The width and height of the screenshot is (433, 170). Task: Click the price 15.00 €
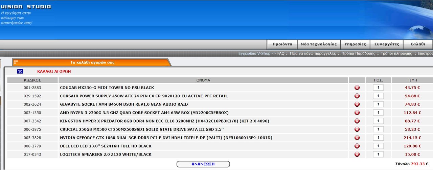click(412, 154)
